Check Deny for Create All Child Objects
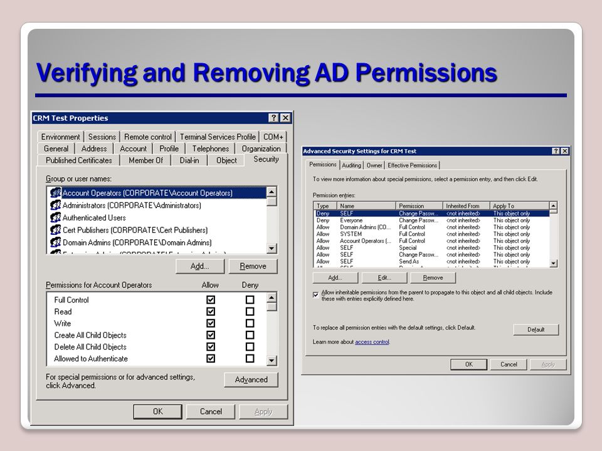 tap(250, 334)
